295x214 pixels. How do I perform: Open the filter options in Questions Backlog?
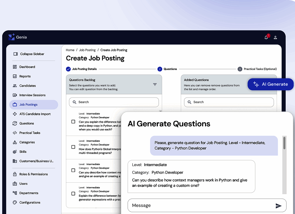[x=155, y=84]
